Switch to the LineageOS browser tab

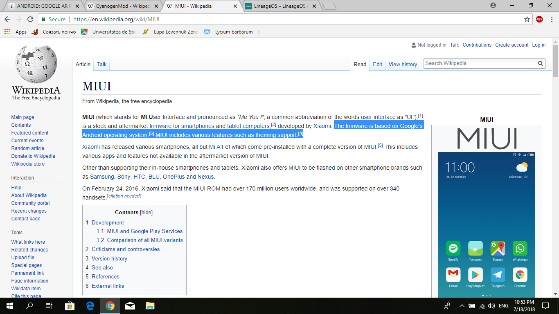point(280,6)
